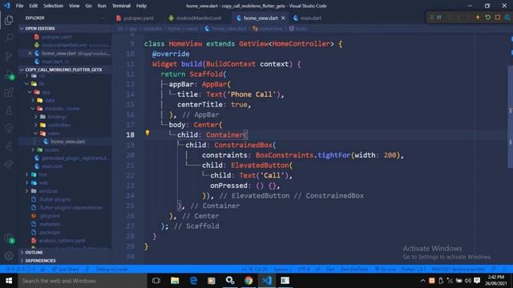
Task: Open Task View on the taskbar
Action: pyautogui.click(x=156, y=281)
